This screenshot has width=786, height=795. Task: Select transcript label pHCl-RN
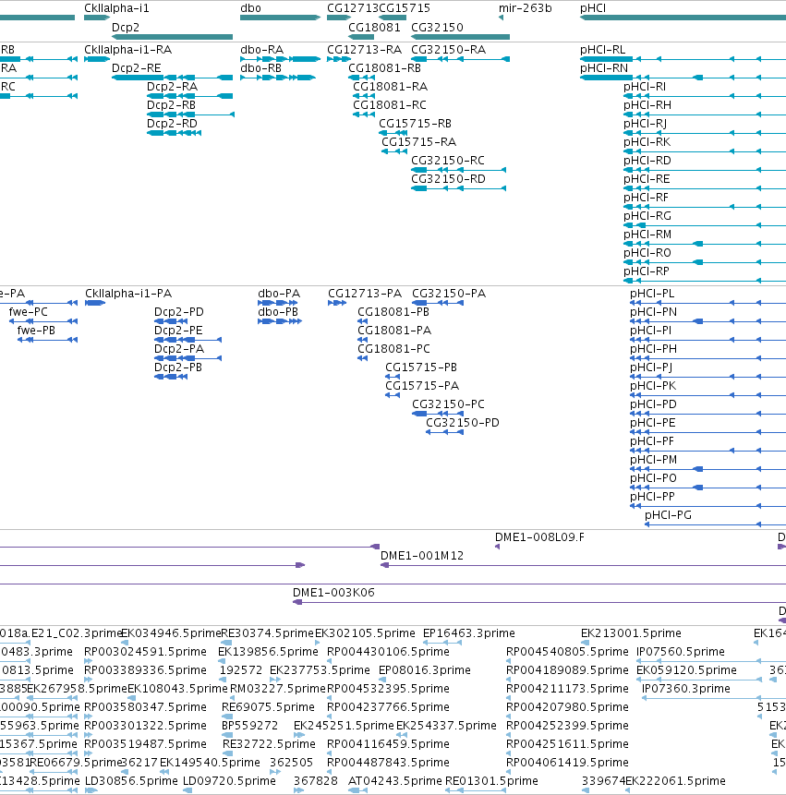tap(604, 68)
